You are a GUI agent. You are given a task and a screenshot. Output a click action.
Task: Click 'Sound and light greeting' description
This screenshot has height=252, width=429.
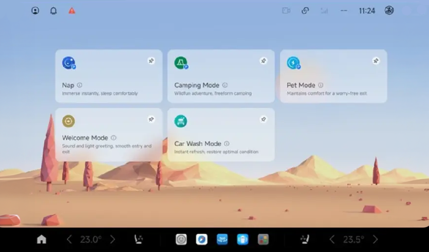coord(107,149)
